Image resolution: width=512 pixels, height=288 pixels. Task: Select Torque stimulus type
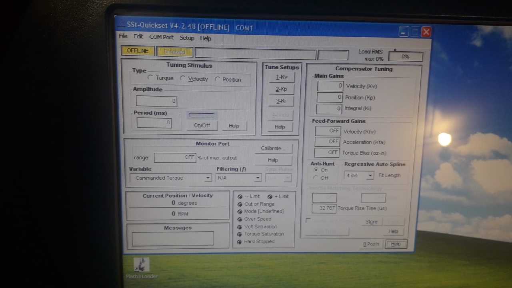click(x=150, y=77)
